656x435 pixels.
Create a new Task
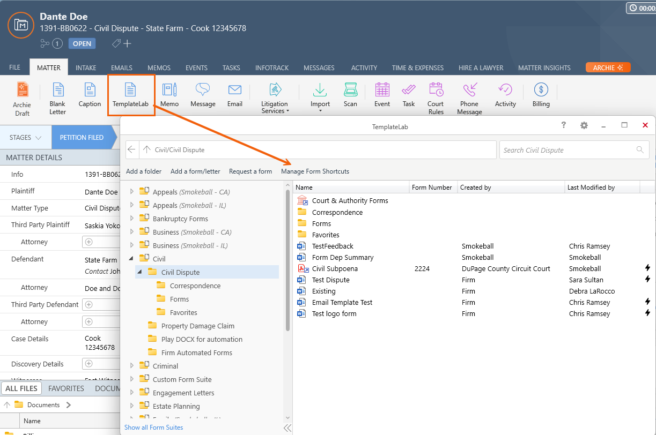coord(409,95)
